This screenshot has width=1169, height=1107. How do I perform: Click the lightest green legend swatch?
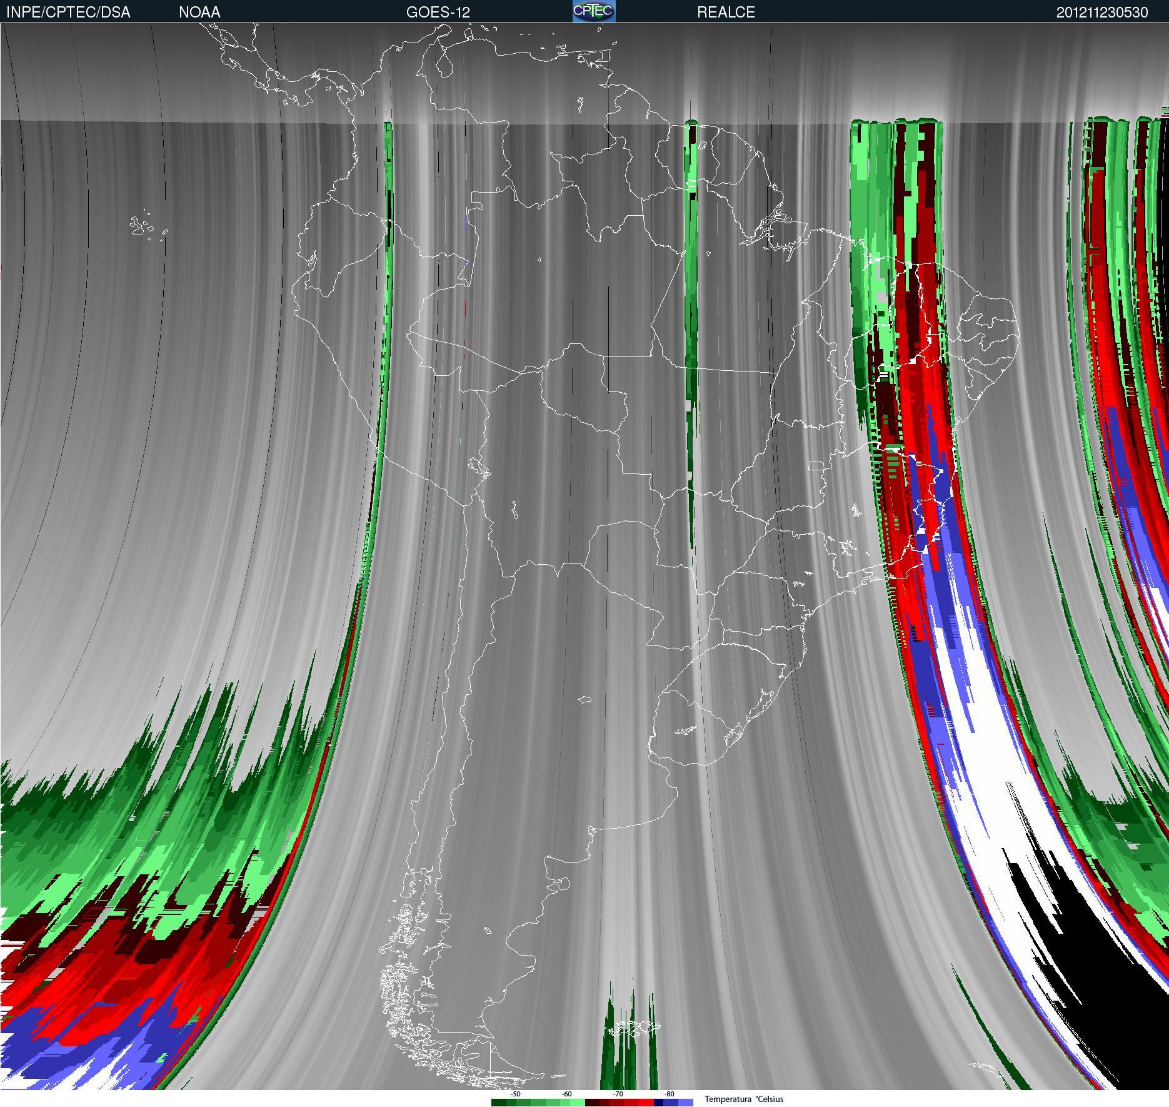tap(578, 1103)
